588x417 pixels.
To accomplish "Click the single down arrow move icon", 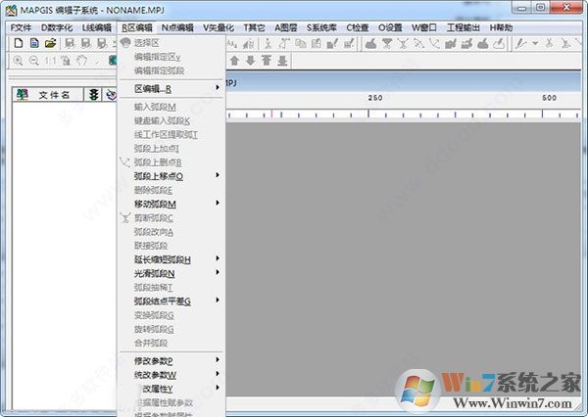I will pyautogui.click(x=250, y=61).
